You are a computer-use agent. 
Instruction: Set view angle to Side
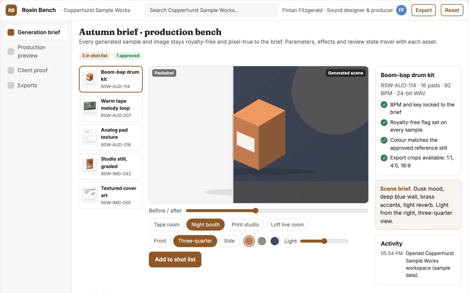pos(229,241)
